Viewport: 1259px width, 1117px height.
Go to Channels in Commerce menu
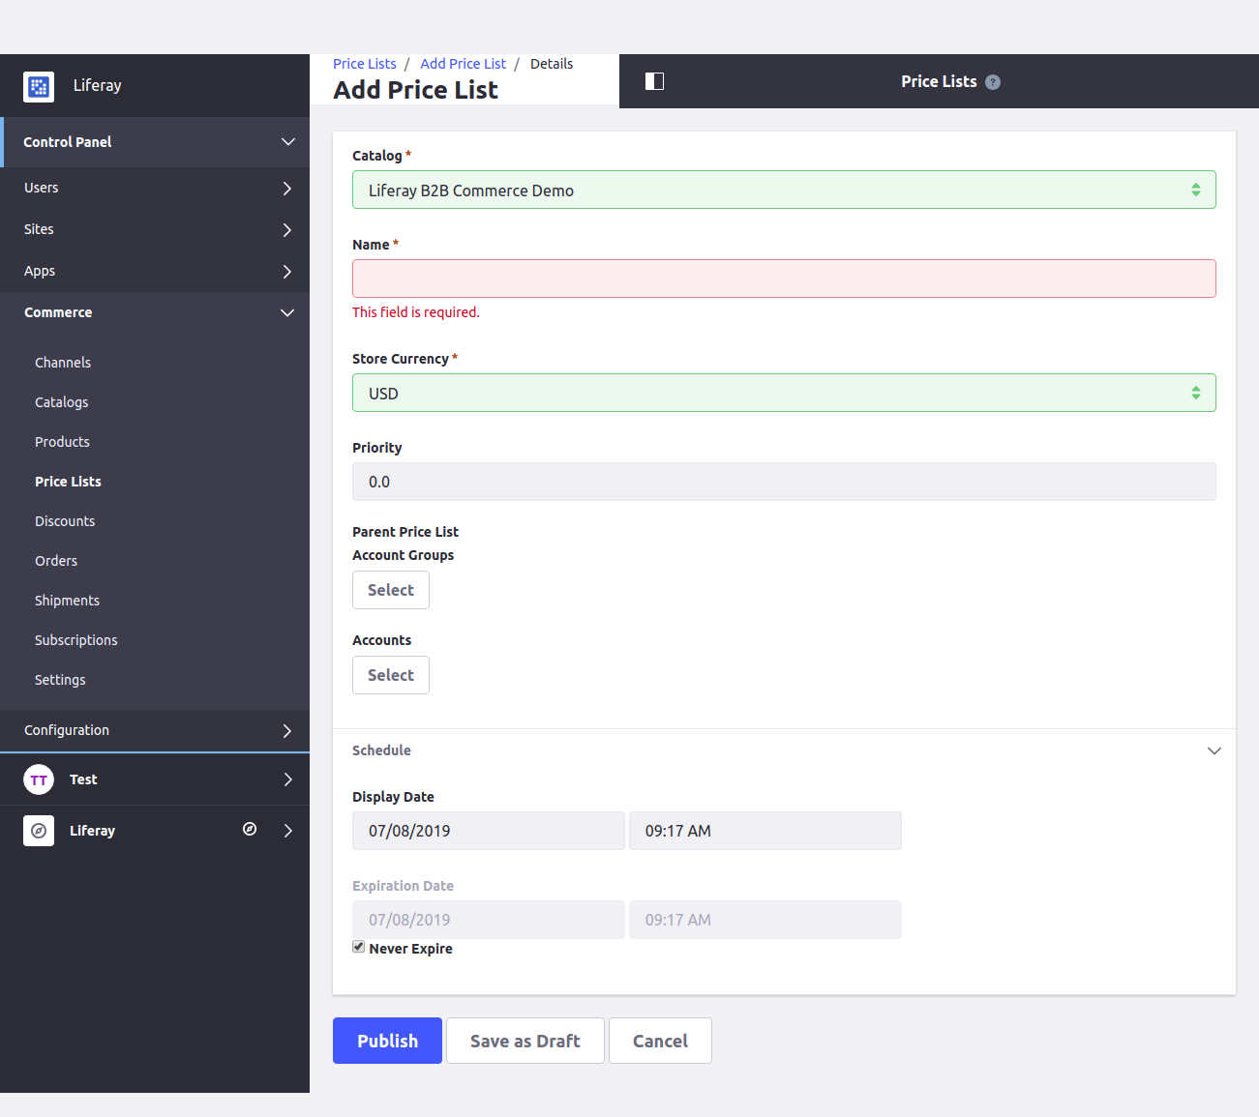pos(63,363)
